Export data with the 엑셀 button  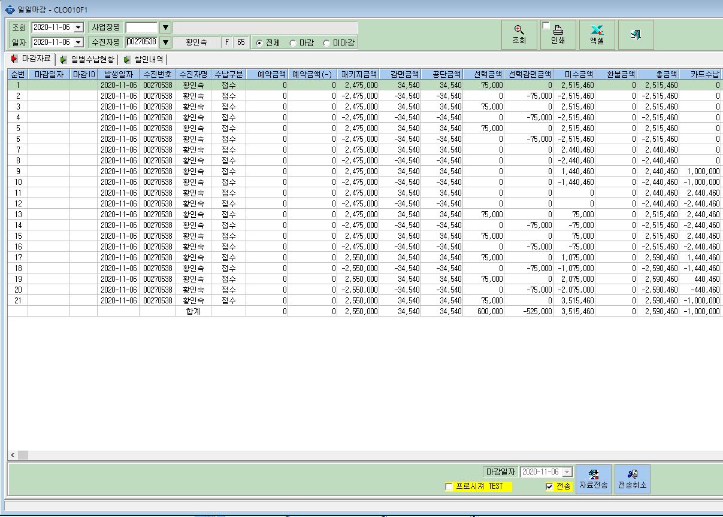(x=597, y=35)
